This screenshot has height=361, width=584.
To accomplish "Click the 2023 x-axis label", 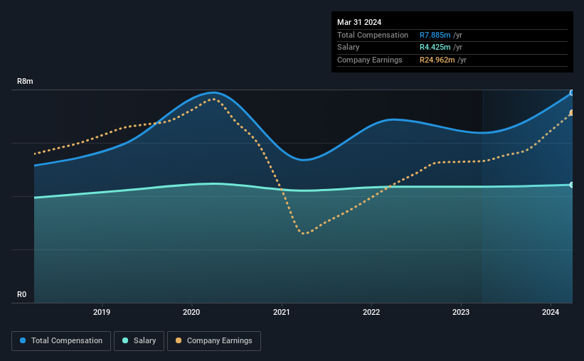I will pos(461,312).
